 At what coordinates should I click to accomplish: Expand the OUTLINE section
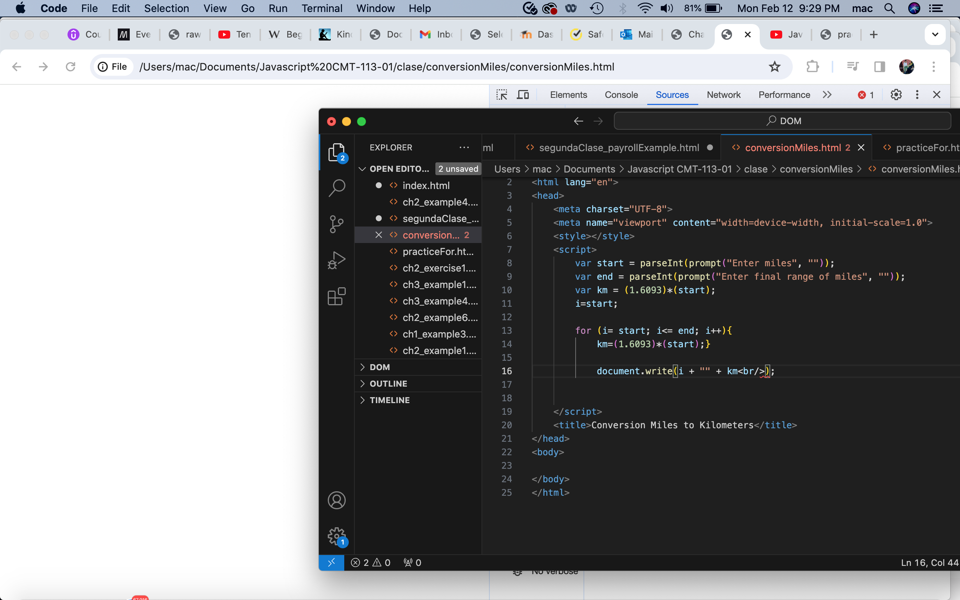coord(388,384)
